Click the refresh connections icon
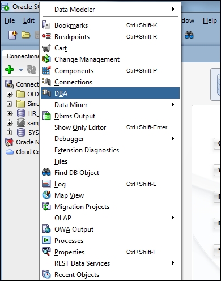Viewport: 221px width, 281px height. point(31,70)
